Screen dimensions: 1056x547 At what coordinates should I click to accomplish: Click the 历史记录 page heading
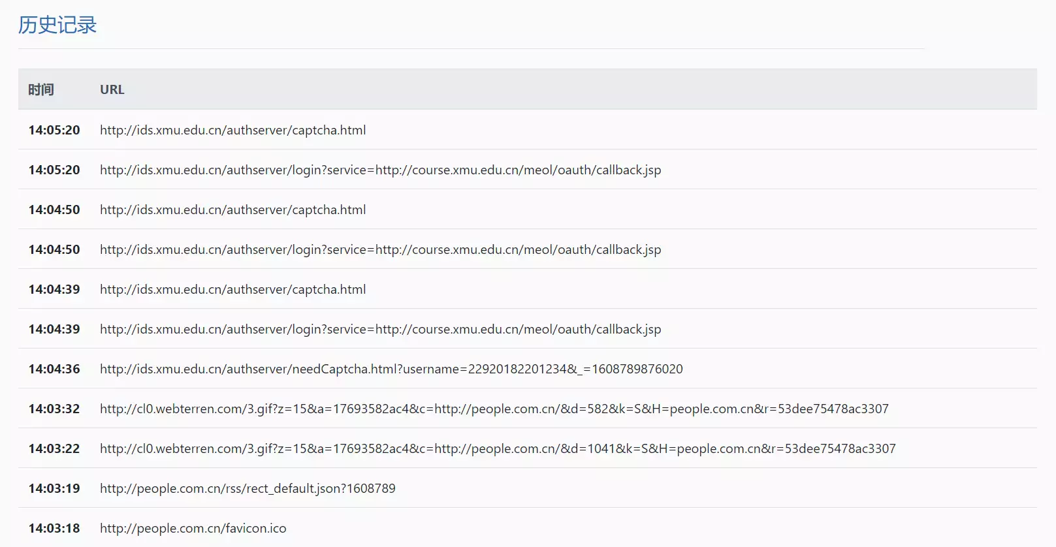tap(57, 25)
